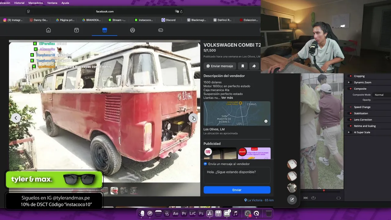Image resolution: width=391 pixels, height=220 pixels.
Task: Toggle the Composite switch
Action: click(x=350, y=89)
